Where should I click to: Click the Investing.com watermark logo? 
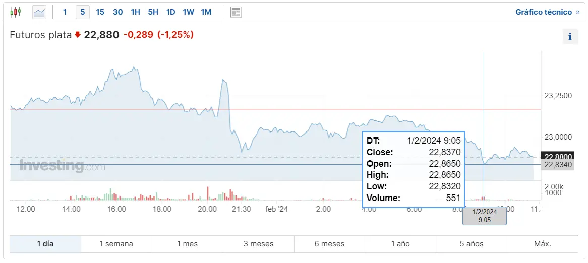pos(62,166)
